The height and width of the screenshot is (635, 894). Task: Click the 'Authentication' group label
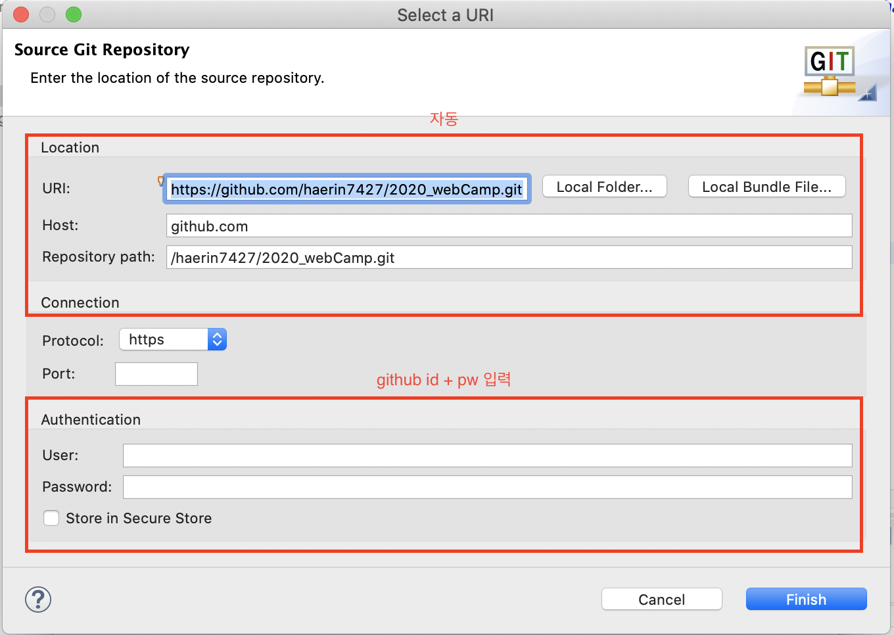tap(91, 419)
